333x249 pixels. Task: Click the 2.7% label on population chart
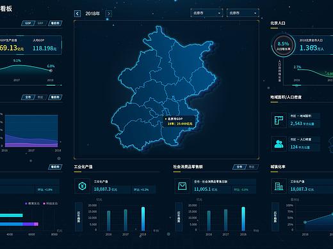[x=297, y=67]
